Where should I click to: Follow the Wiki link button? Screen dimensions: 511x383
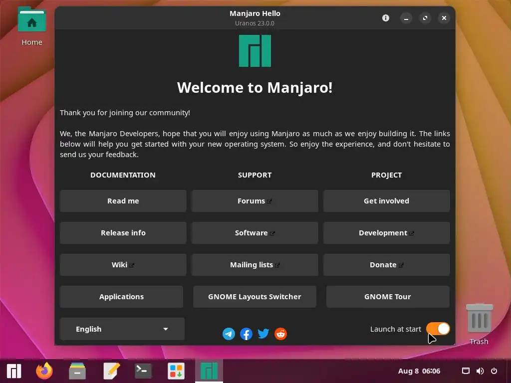tap(123, 265)
